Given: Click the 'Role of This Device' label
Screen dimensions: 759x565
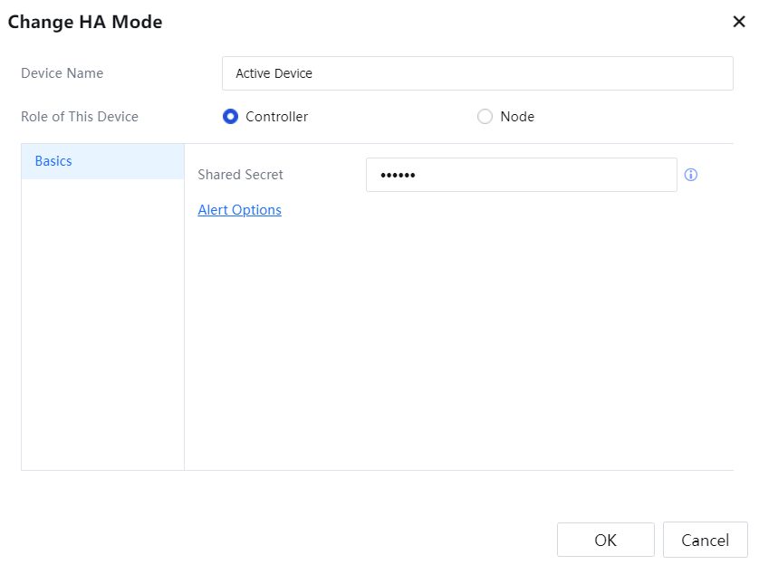Looking at the screenshot, I should [80, 117].
